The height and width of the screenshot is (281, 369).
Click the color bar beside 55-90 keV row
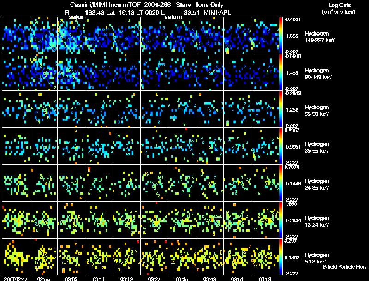pyautogui.click(x=280, y=109)
